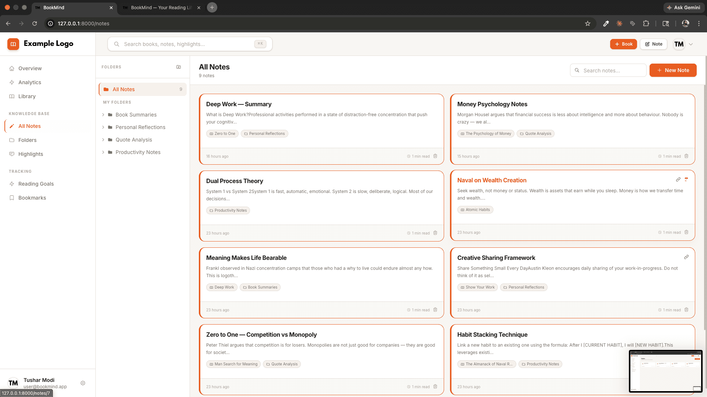This screenshot has height=397, width=707.
Task: Click the orange New Note button
Action: tap(673, 70)
